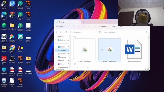Open the Kaspersky VPN desktop icon
164x92 pixels.
20,16
